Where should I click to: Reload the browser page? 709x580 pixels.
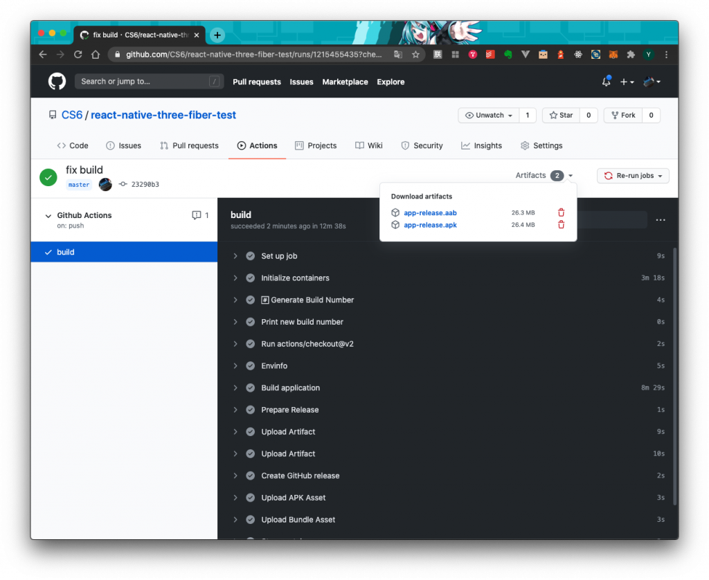tap(78, 55)
